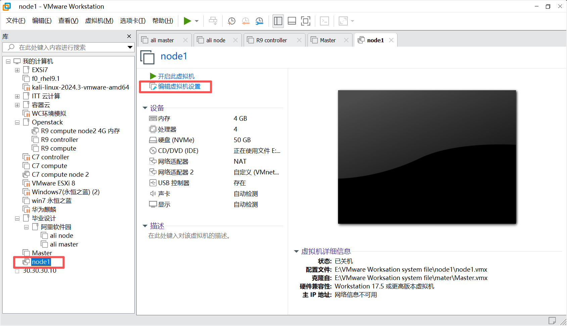Toggle the thumbnail bar view icon
The width and height of the screenshot is (567, 326).
(292, 21)
